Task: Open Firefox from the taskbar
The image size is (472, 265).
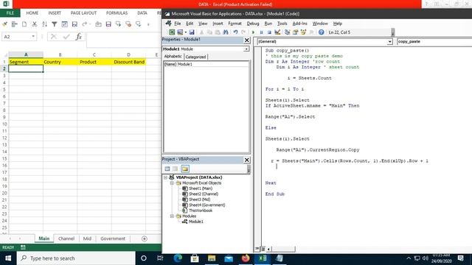Action: click(246, 258)
